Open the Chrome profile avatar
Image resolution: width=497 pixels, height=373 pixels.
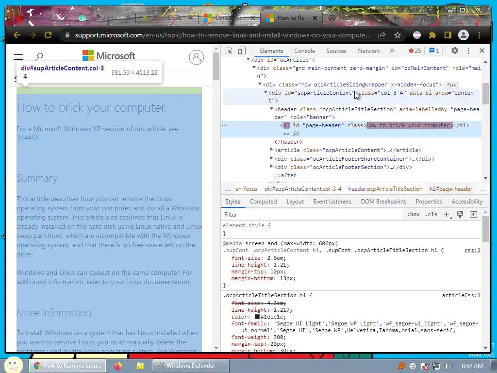464,35
